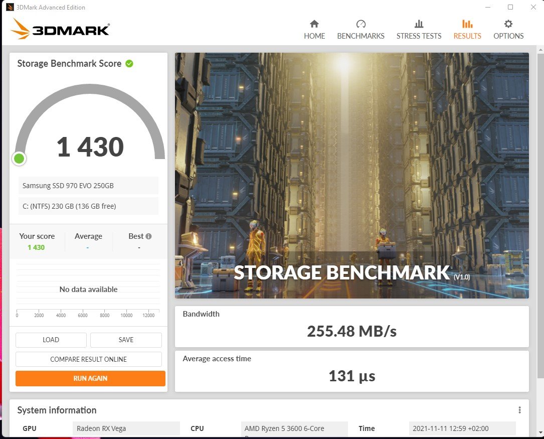Click the vertical scrollbar thumb
The image size is (544, 439).
pos(540,215)
